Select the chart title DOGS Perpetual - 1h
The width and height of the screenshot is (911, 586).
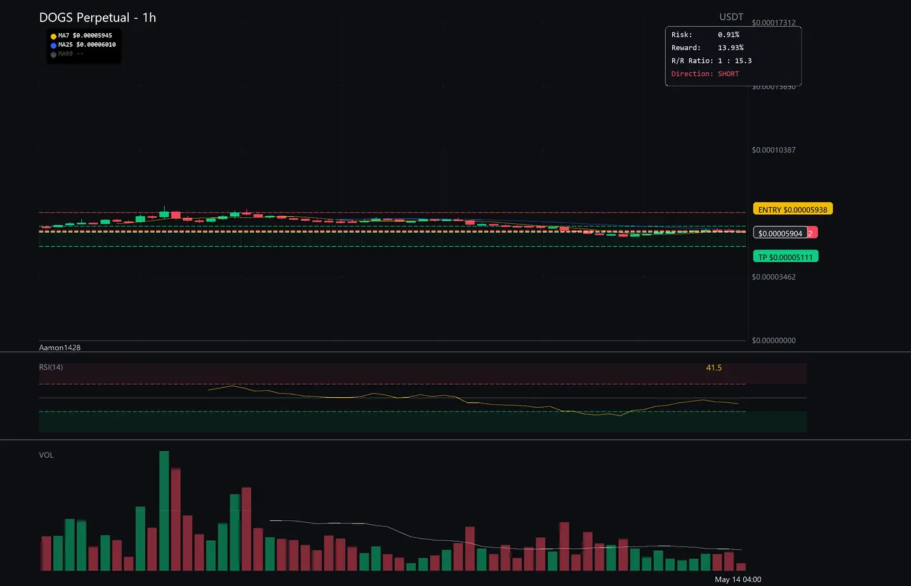coord(98,18)
